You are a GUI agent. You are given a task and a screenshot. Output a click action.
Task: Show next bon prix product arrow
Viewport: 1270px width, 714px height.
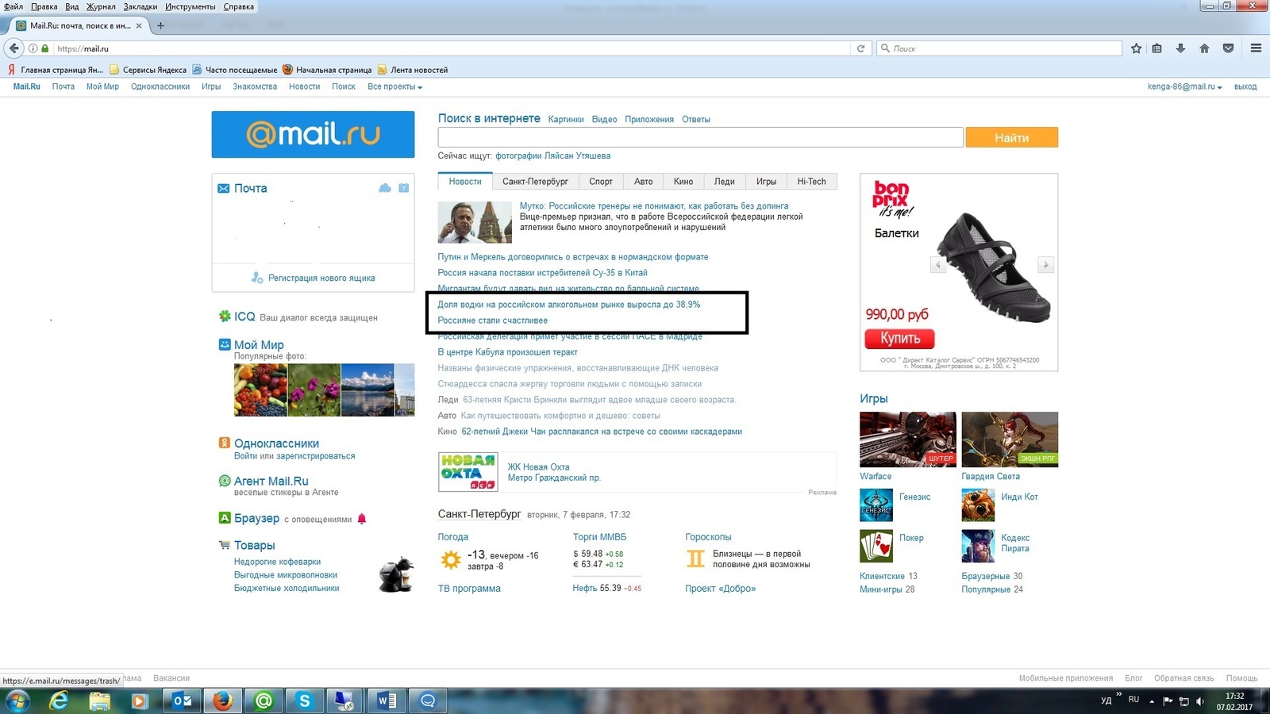[x=1045, y=265]
